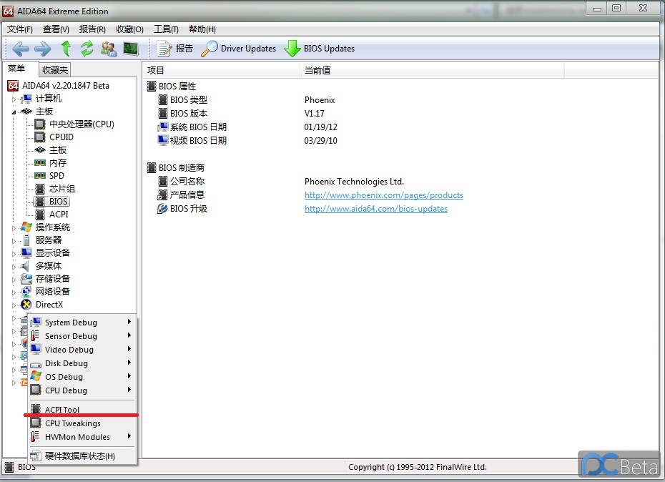Launch ACPI Tool from the popup menu
This screenshot has height=482, width=665.
pos(82,410)
